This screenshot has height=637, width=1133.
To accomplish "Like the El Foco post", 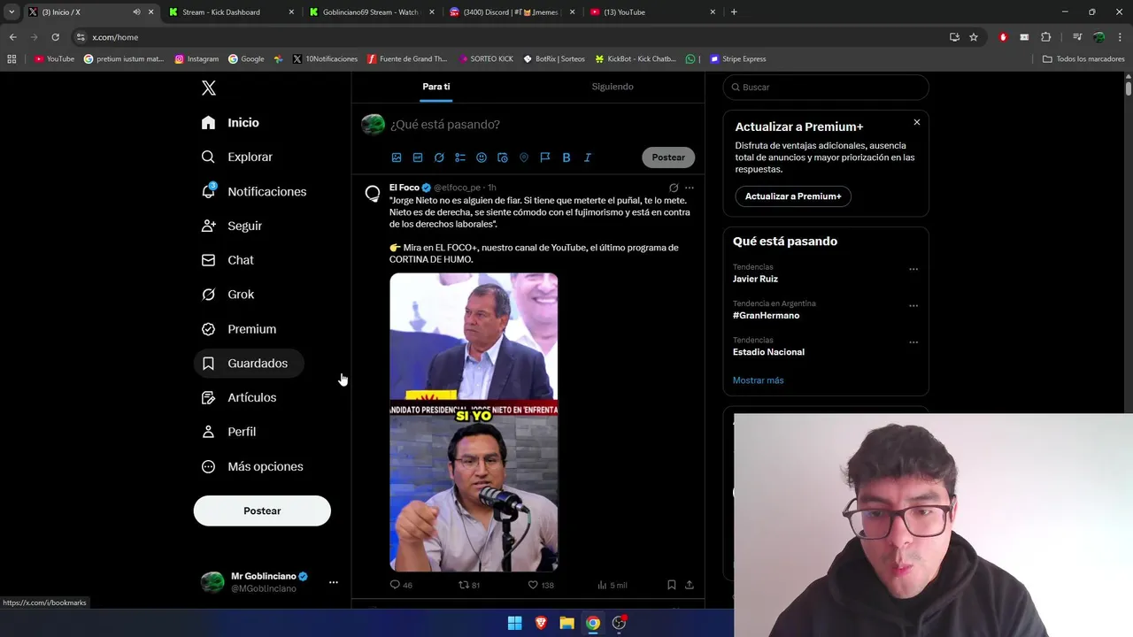I will 541,585.
